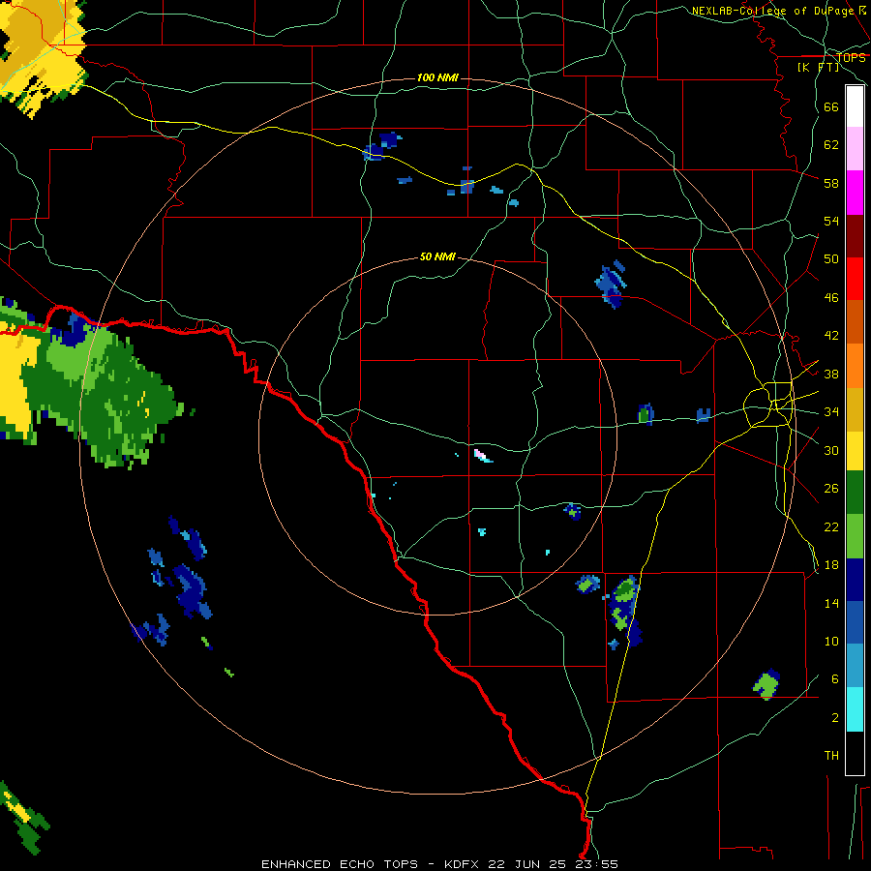The width and height of the screenshot is (871, 871).
Task: Click legend value "2"
Action: [x=835, y=718]
